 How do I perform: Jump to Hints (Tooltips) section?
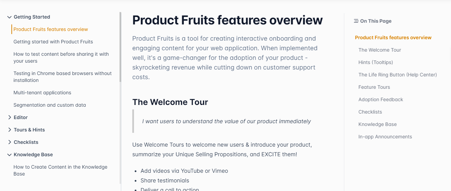pyautogui.click(x=376, y=62)
